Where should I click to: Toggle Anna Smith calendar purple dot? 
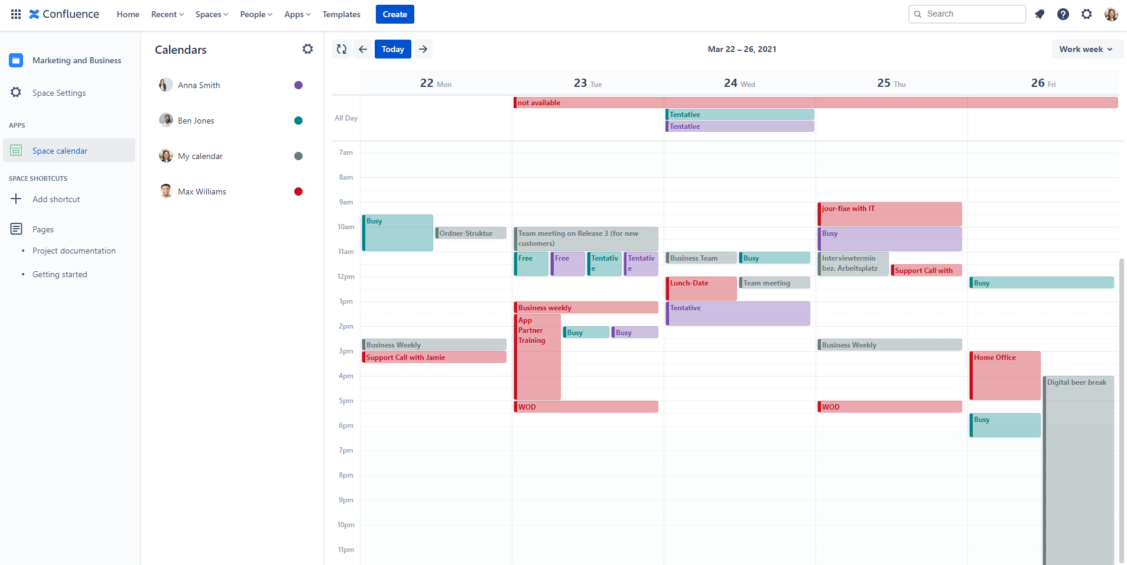click(x=298, y=85)
